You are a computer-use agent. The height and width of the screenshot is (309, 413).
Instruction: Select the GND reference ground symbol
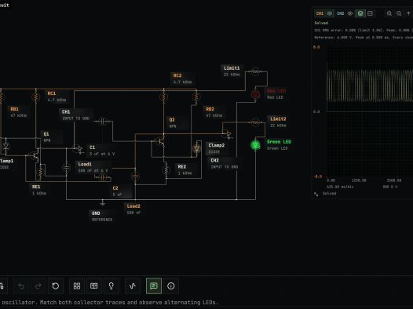tap(103, 203)
